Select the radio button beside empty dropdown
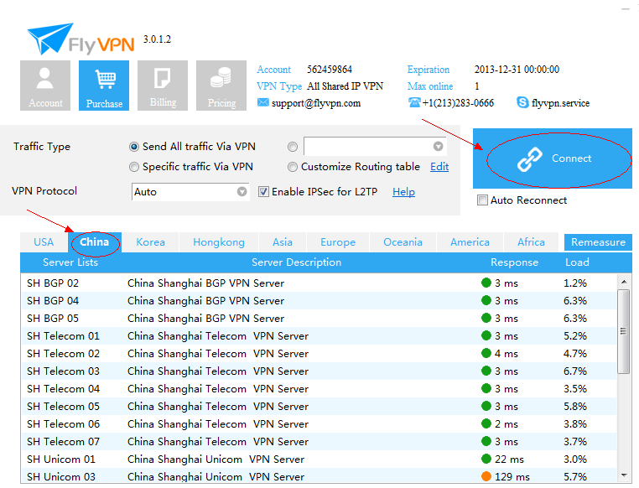639x488 pixels. [292, 147]
